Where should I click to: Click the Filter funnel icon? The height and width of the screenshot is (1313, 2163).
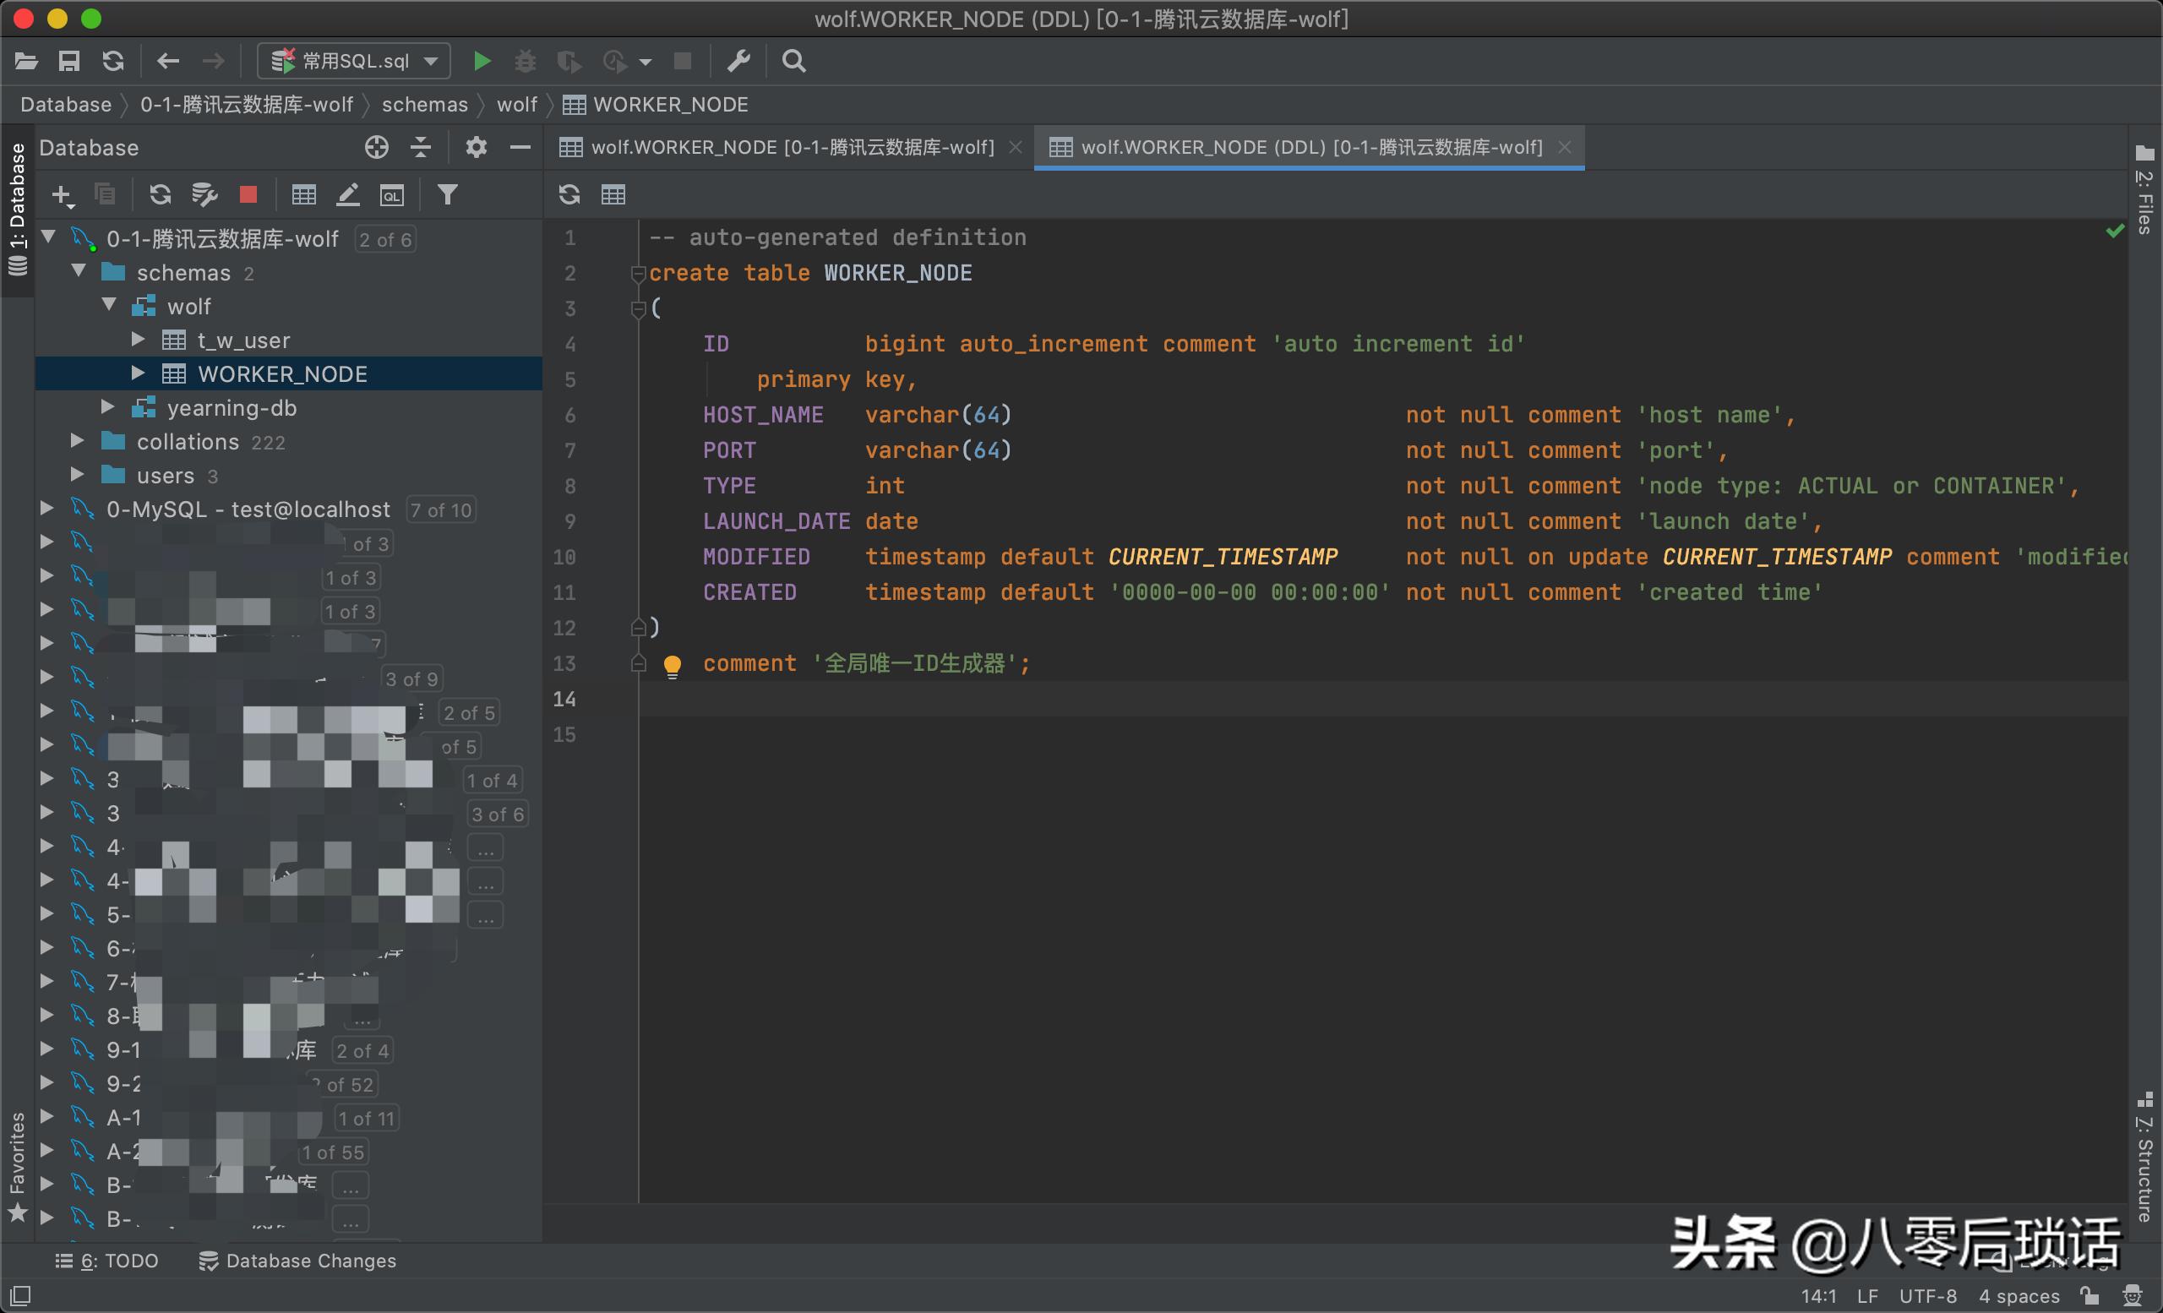447,194
